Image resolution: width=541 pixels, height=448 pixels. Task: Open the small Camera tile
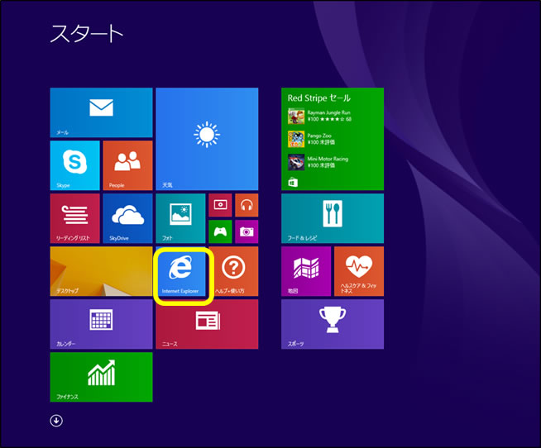pos(247,231)
